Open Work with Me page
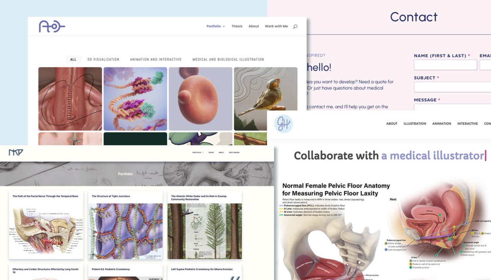491x280 pixels. click(276, 26)
